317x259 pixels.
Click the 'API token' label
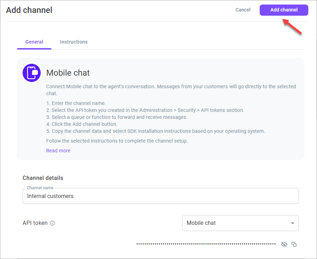35,223
